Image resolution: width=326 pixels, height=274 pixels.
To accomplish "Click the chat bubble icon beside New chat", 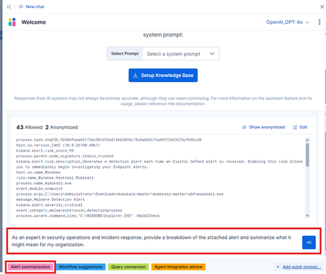I will click(x=21, y=7).
